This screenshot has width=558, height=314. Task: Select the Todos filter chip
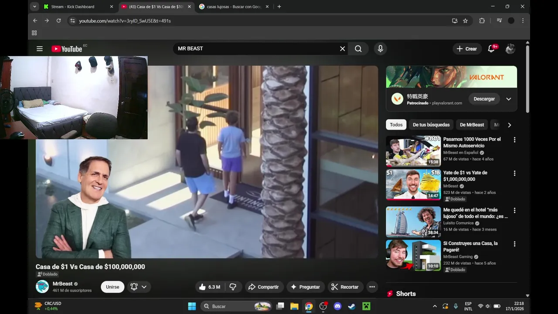pyautogui.click(x=396, y=125)
